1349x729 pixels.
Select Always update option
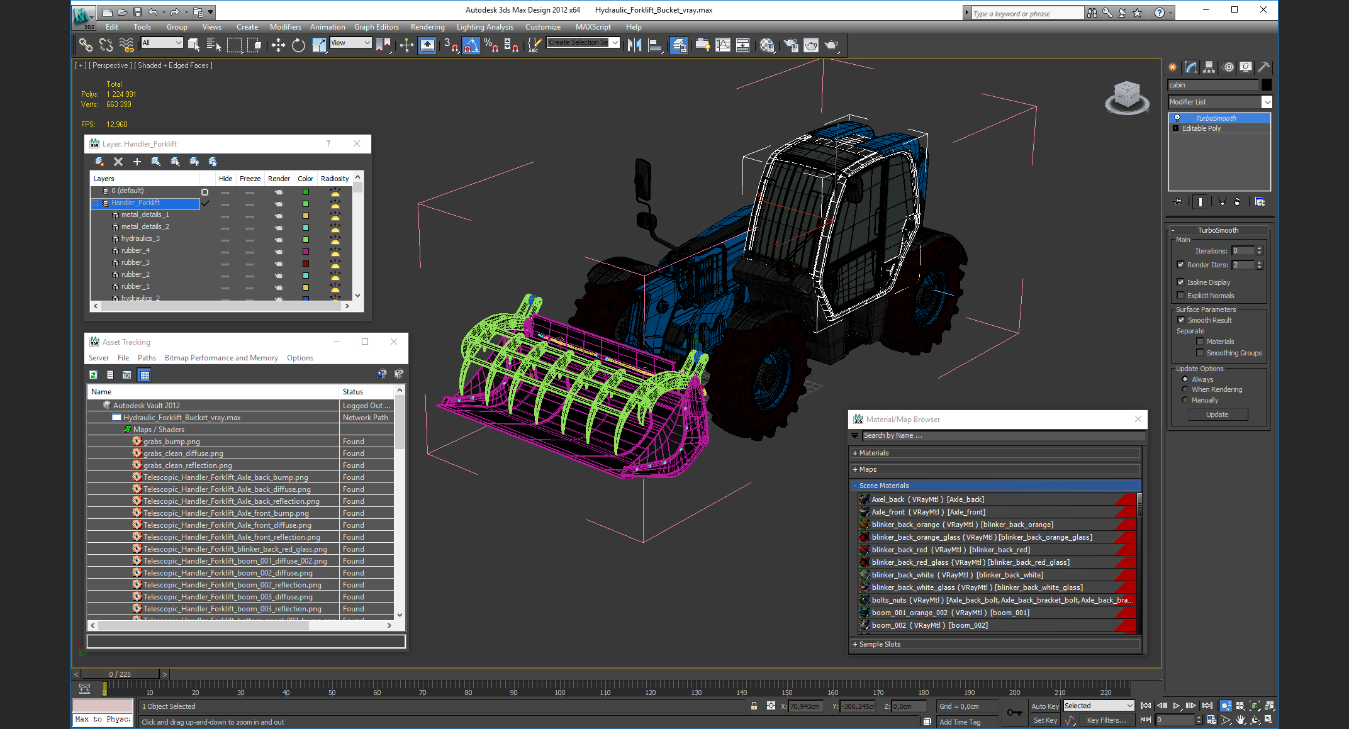(x=1185, y=379)
